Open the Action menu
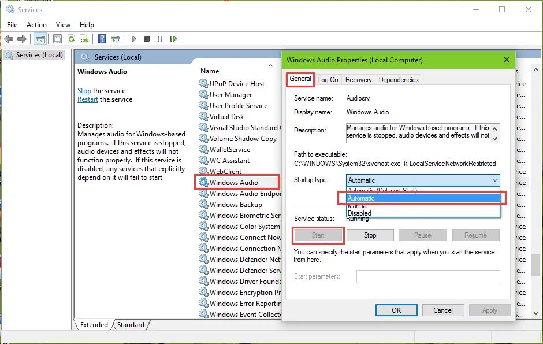Image resolution: width=543 pixels, height=344 pixels. pyautogui.click(x=36, y=25)
